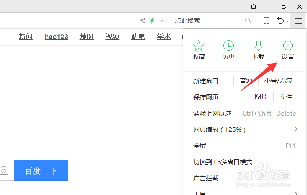Close the browser window
This screenshot has height=195, width=307.
(299, 7)
